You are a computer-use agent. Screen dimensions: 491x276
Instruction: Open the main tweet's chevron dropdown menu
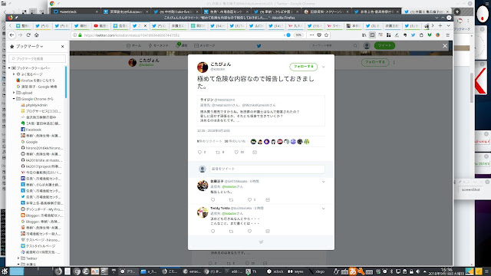[x=324, y=67]
